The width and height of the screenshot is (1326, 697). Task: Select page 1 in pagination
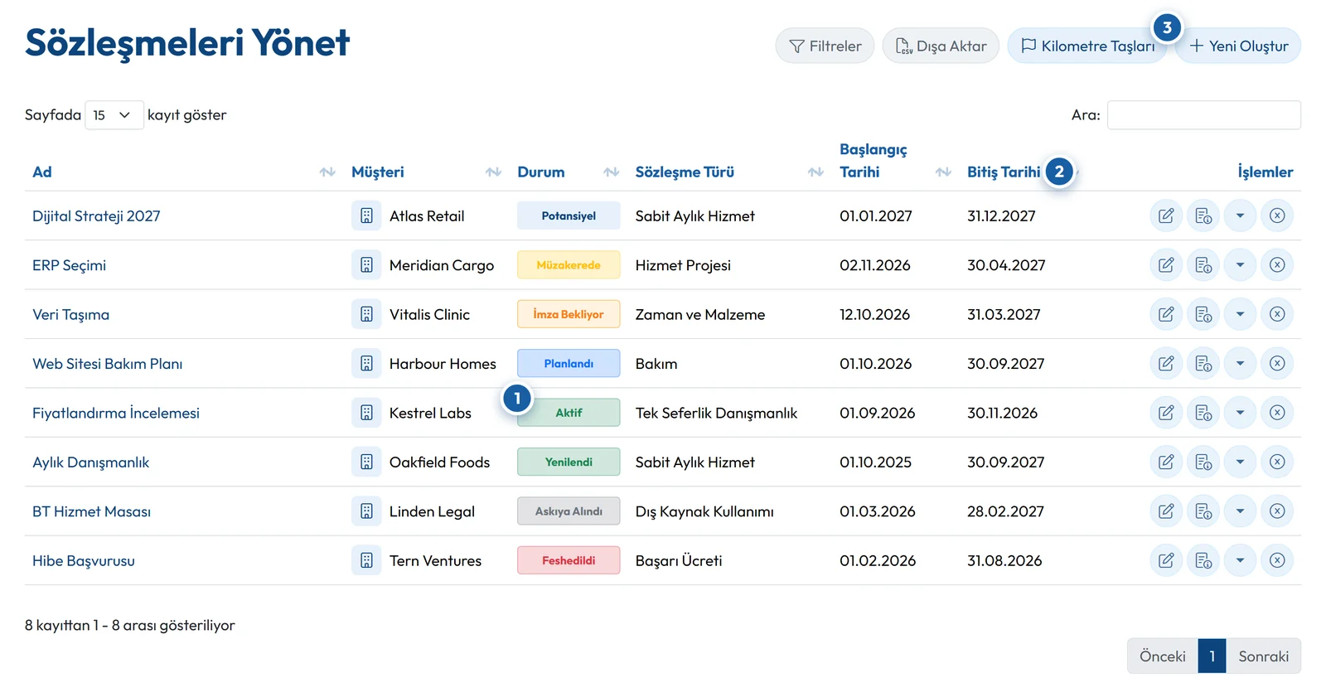tap(1212, 656)
